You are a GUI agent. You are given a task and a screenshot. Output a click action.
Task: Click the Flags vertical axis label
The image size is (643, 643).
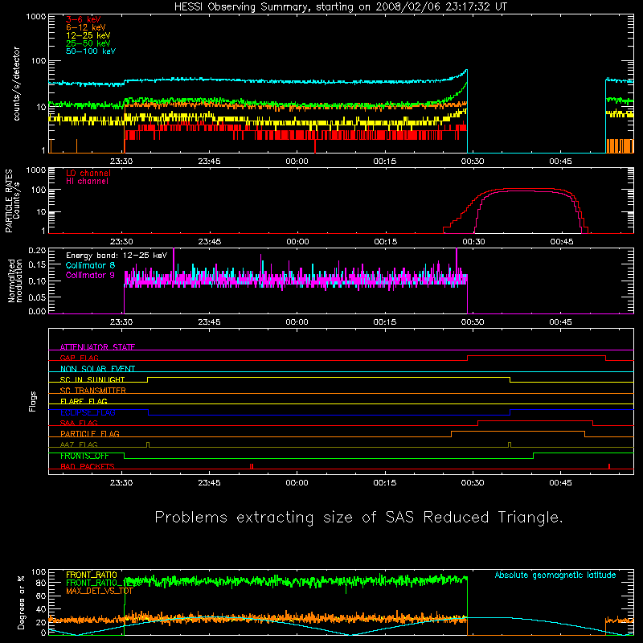pos(33,401)
